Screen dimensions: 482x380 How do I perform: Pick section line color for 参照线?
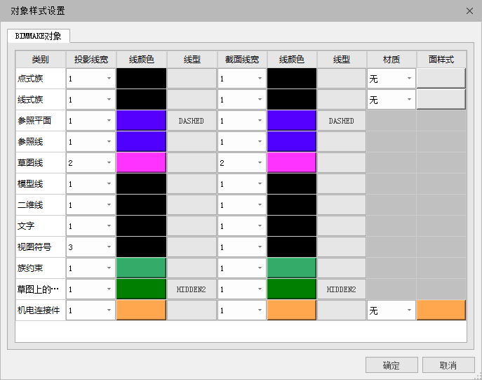pyautogui.click(x=292, y=142)
